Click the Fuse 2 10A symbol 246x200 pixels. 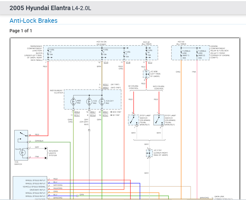(102, 52)
